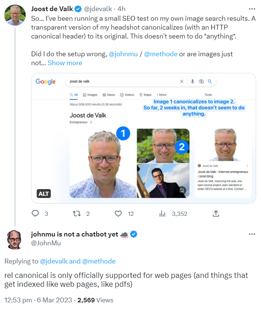Image resolution: width=261 pixels, height=309 pixels.
Task: Share Joost's tweet
Action: tap(215, 213)
